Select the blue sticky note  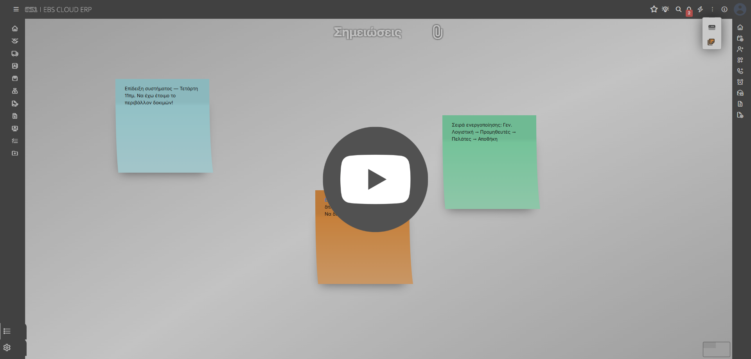(164, 126)
